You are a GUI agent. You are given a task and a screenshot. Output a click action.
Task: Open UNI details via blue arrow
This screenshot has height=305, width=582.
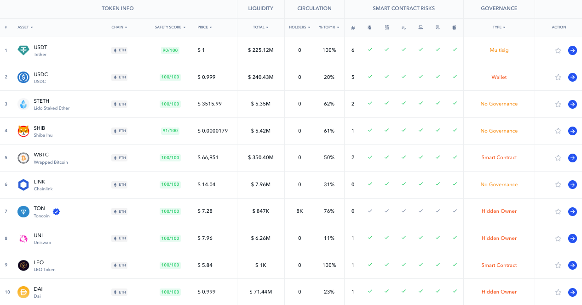(572, 238)
